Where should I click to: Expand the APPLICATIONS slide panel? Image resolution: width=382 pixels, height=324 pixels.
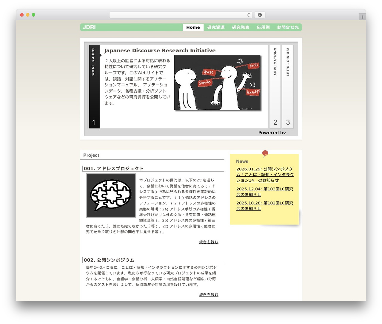point(275,87)
